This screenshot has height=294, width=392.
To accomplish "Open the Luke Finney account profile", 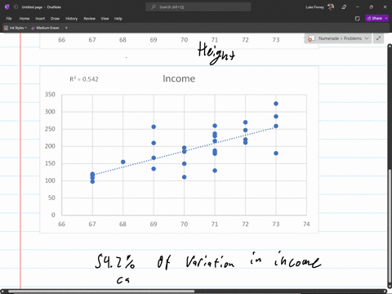I will click(x=319, y=7).
